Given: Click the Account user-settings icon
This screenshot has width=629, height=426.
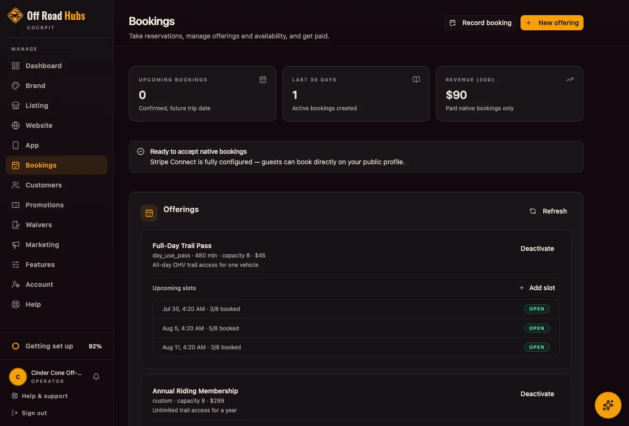Looking at the screenshot, I should coord(16,284).
